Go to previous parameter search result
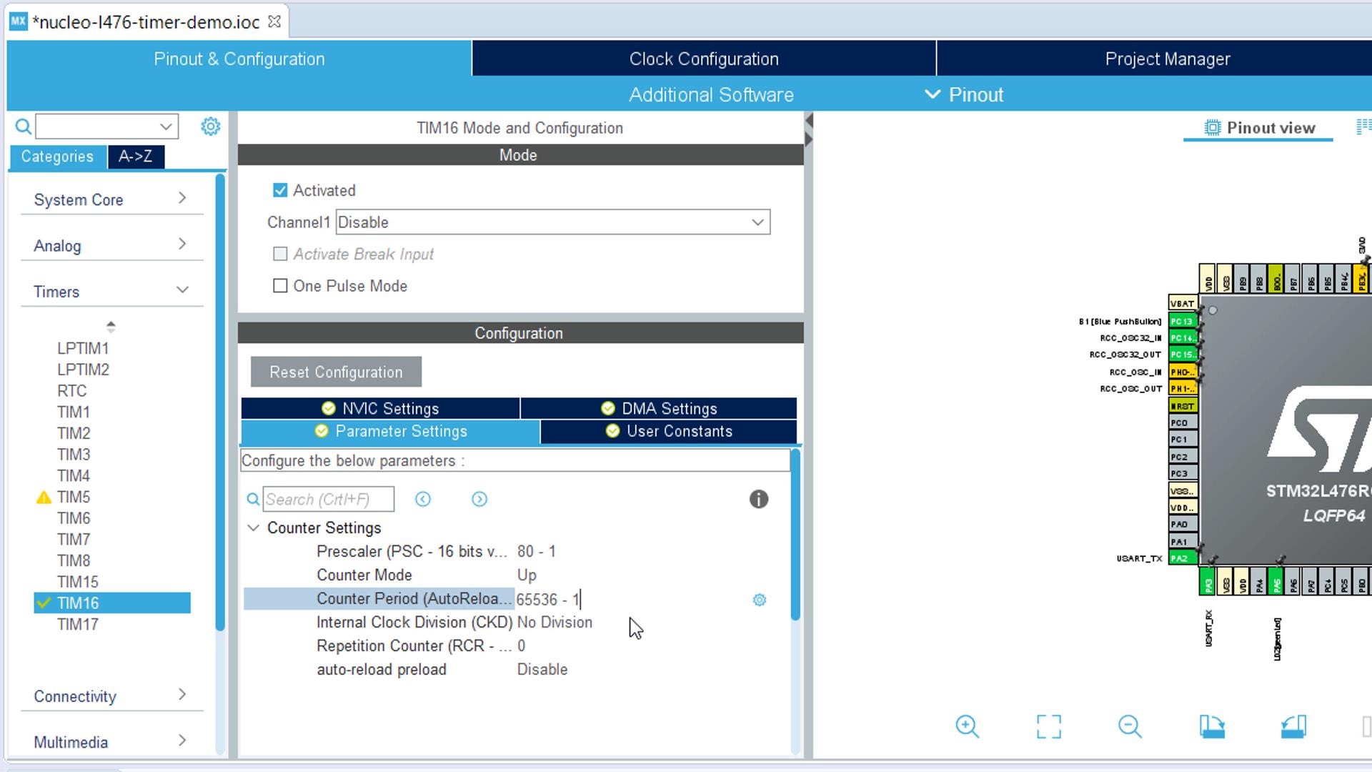 pos(423,499)
